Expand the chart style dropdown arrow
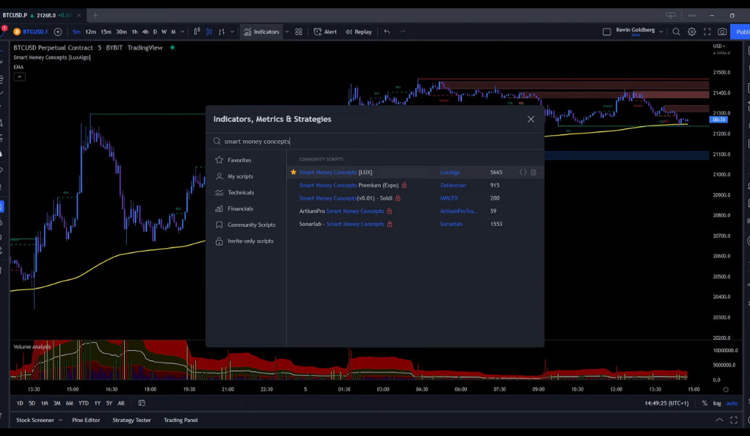Image resolution: width=750 pixels, height=436 pixels. pyautogui.click(x=232, y=32)
